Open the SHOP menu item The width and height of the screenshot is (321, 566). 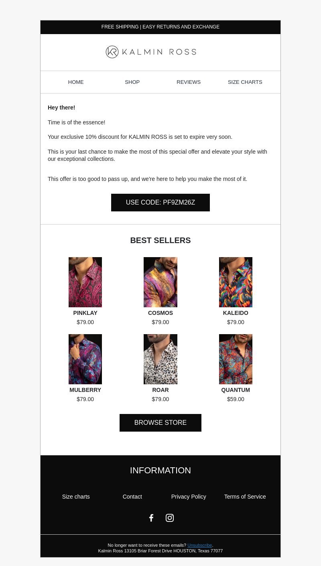pos(132,82)
